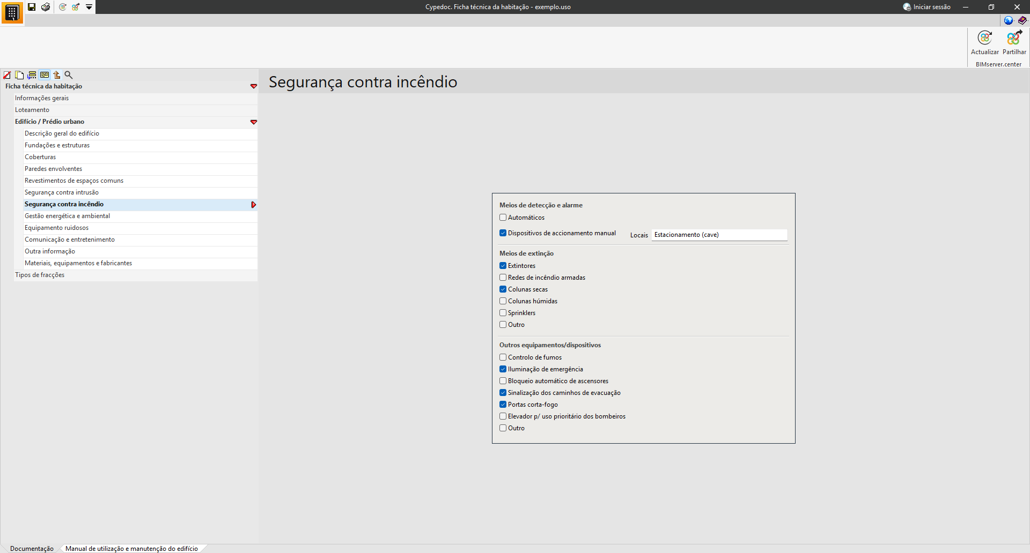Click the red arrow on the selected Segurança contra incêndio row

(254, 205)
